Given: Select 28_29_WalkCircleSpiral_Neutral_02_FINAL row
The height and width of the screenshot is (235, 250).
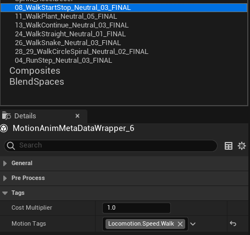Looking at the screenshot, I should click(x=124, y=52).
